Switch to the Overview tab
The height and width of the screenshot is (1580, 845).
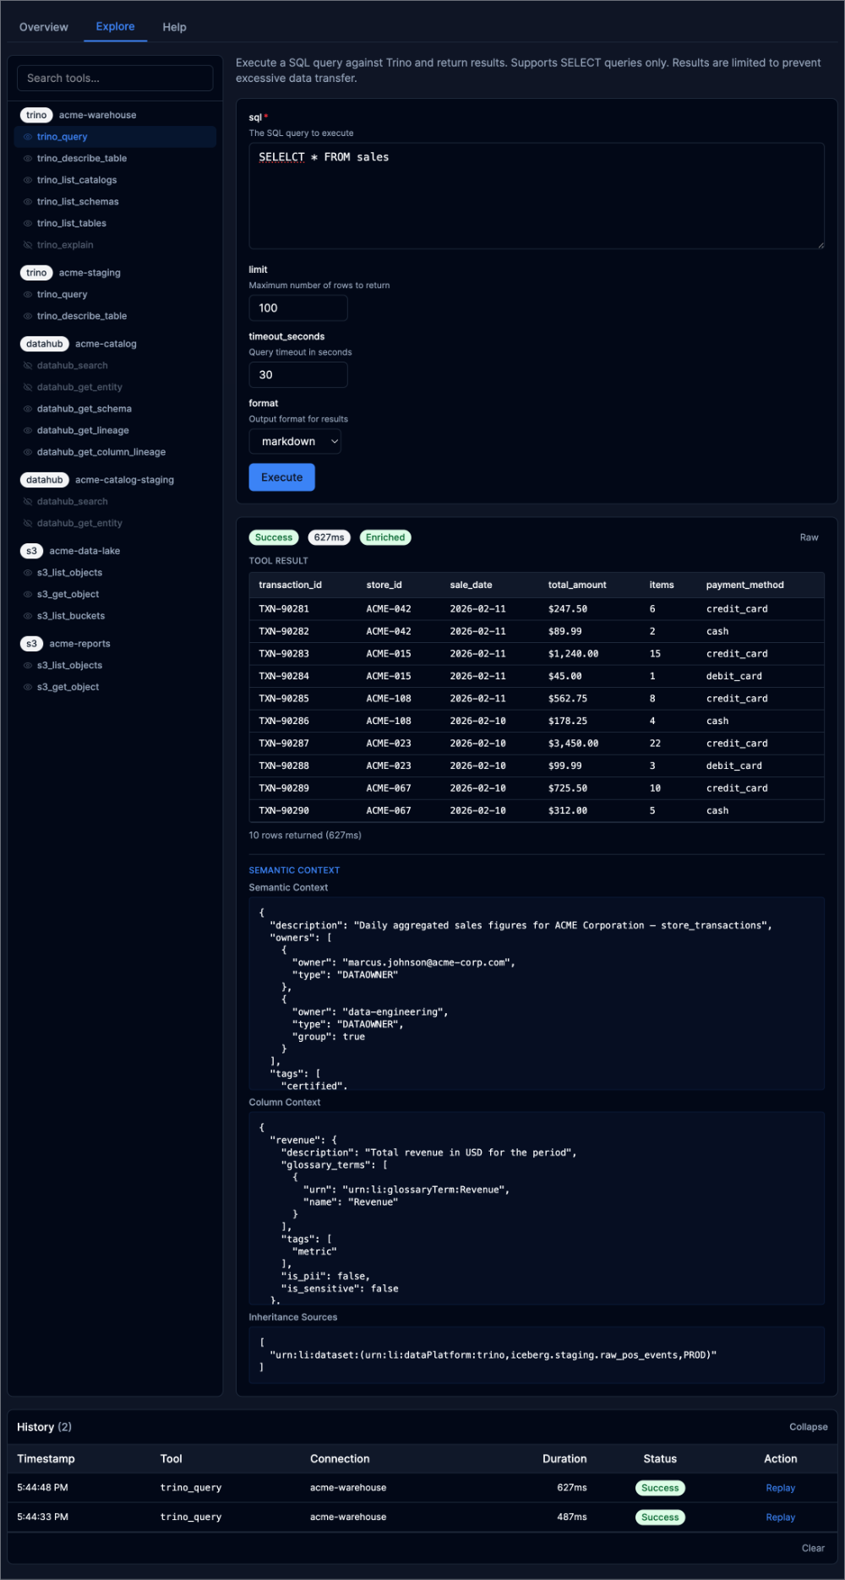pyautogui.click(x=44, y=27)
